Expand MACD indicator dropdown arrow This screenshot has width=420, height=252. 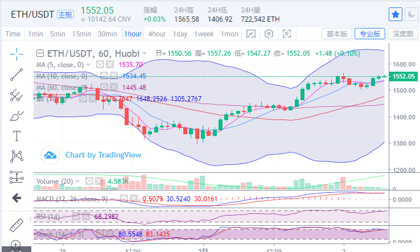112,199
